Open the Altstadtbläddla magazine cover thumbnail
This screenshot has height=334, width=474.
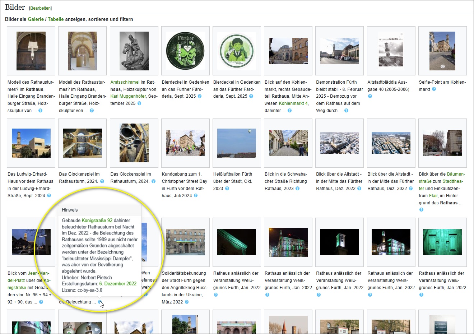(391, 51)
